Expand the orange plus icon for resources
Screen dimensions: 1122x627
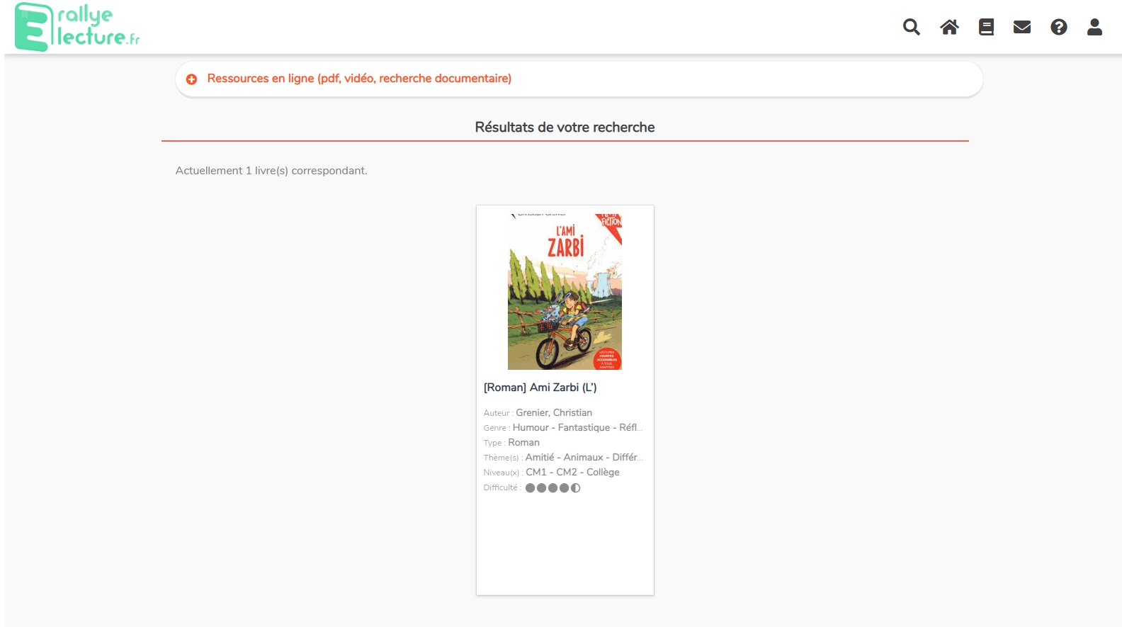(191, 79)
